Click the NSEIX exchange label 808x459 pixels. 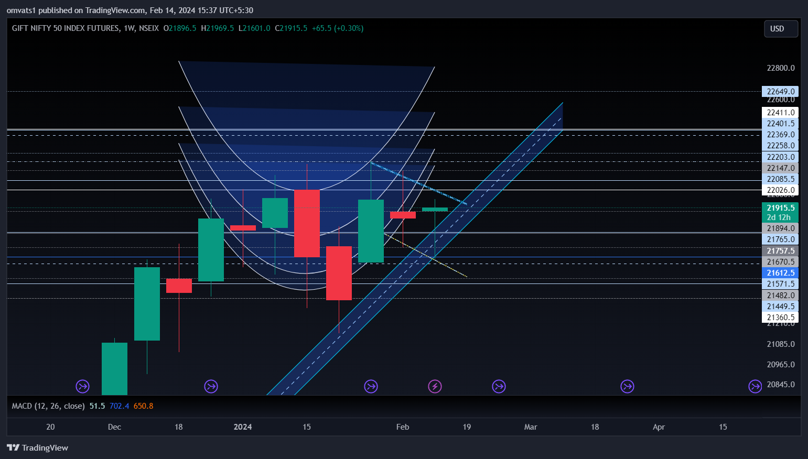[149, 28]
